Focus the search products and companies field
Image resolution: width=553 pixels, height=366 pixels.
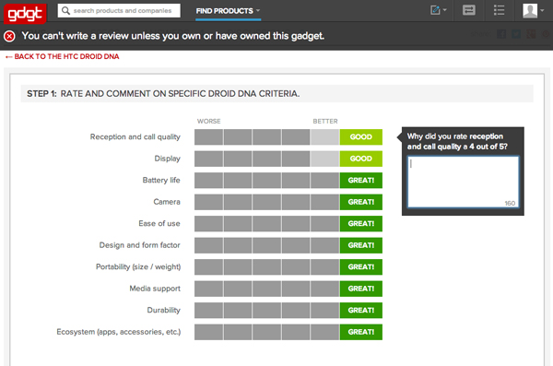tap(119, 10)
